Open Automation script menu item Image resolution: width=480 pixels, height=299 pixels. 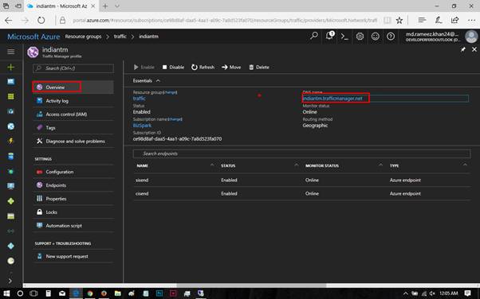click(73, 226)
